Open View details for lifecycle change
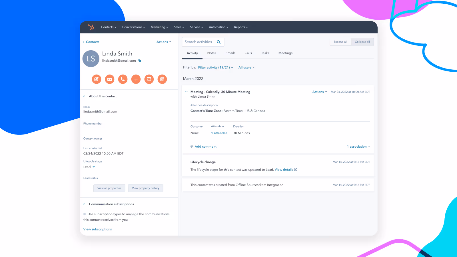 284,170
